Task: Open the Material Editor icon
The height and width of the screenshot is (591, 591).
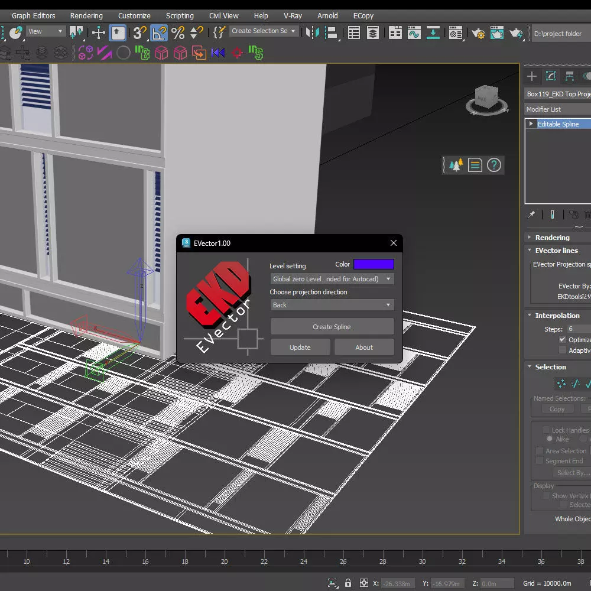Action: tap(455, 33)
